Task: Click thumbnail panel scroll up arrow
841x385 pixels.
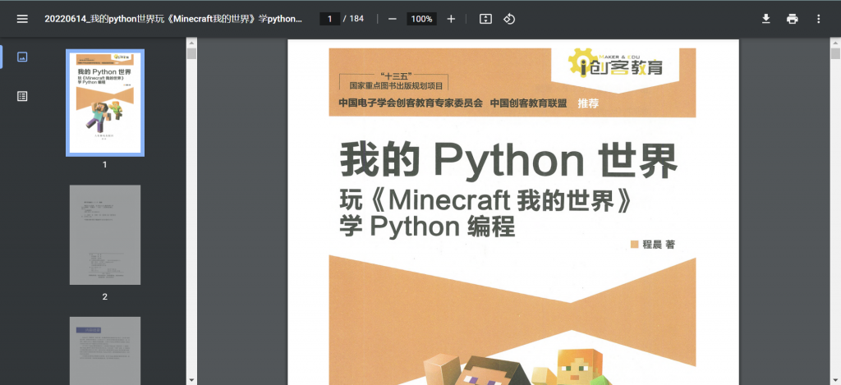Action: click(191, 43)
